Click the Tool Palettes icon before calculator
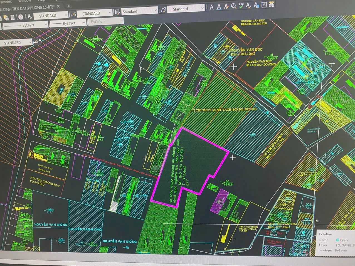The height and width of the screenshot is (266, 355). 6,18
